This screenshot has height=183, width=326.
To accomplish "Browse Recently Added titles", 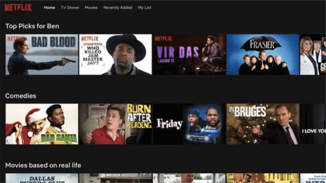I will pos(118,8).
